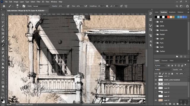This screenshot has width=190, height=106.
Task: Select the Move tool
Action: coord(3,14)
